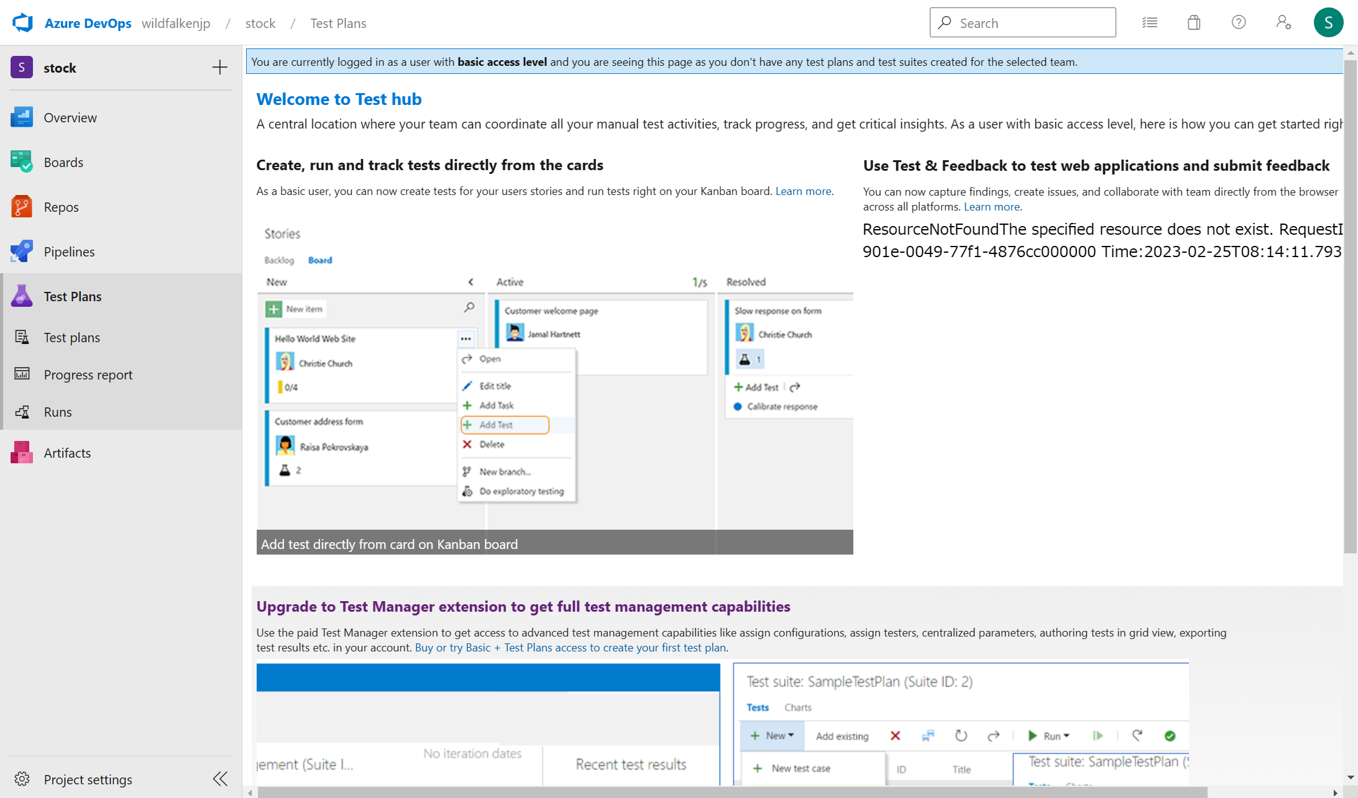Collapse the sidebar with double chevron
The width and height of the screenshot is (1358, 798).
pos(220,779)
